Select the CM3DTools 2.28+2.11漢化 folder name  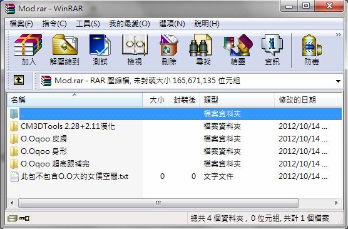click(68, 126)
